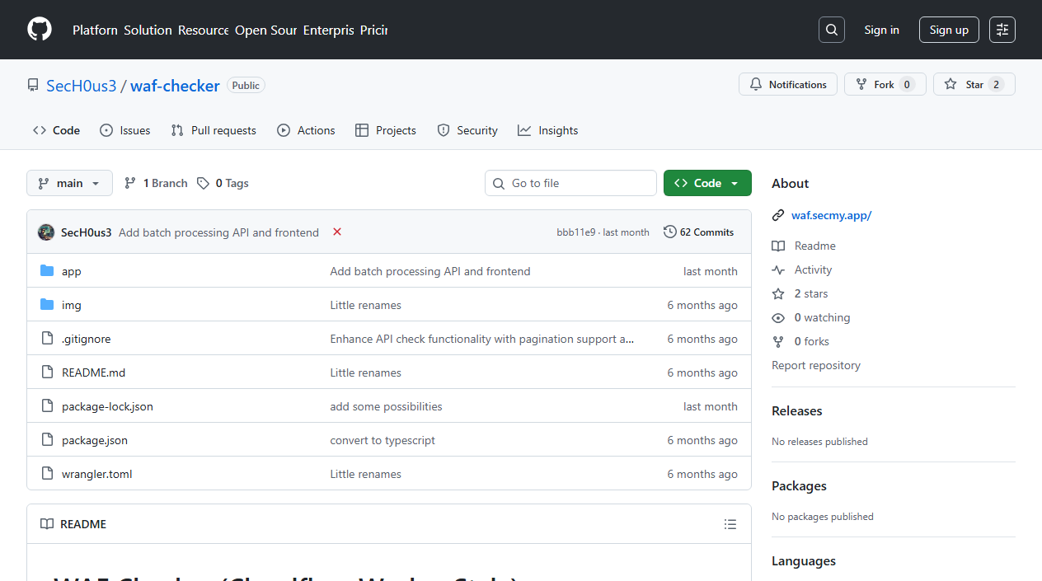The width and height of the screenshot is (1042, 581).
Task: Open the app folder name link
Action: tap(72, 271)
